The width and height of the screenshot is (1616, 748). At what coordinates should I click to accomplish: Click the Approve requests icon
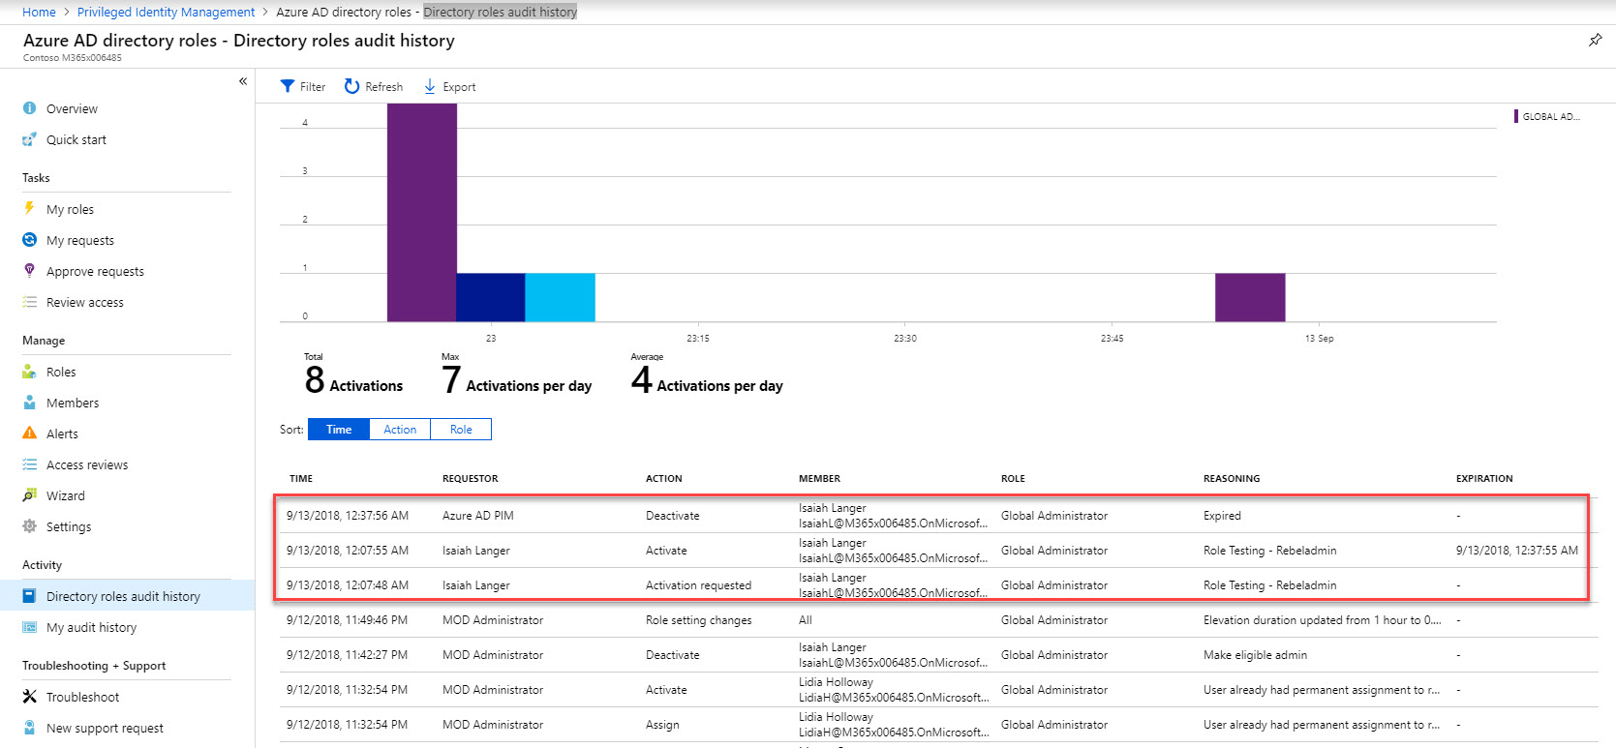[x=29, y=271]
